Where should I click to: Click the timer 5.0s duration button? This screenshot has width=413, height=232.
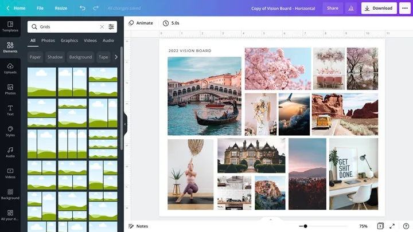coord(171,23)
